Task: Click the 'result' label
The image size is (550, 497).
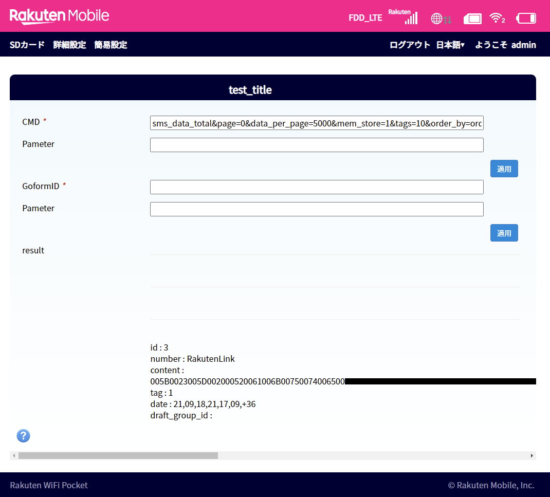Action: click(x=33, y=250)
